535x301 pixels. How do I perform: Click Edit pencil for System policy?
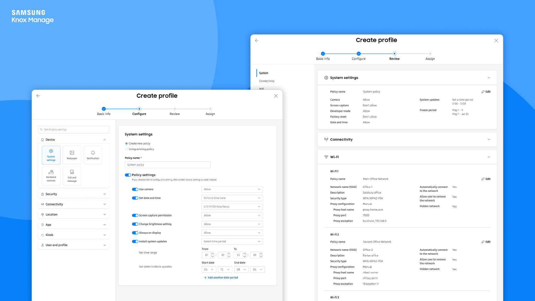tap(486, 92)
